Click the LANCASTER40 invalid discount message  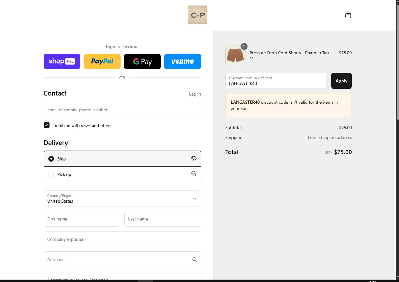point(288,105)
